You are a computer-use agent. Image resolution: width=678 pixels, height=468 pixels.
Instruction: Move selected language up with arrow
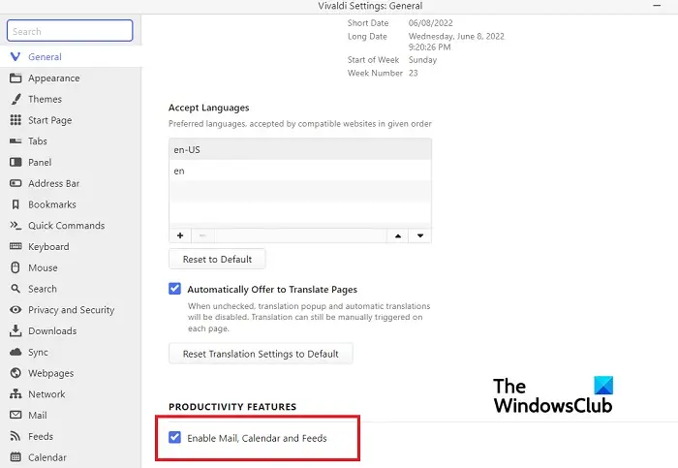tap(398, 235)
